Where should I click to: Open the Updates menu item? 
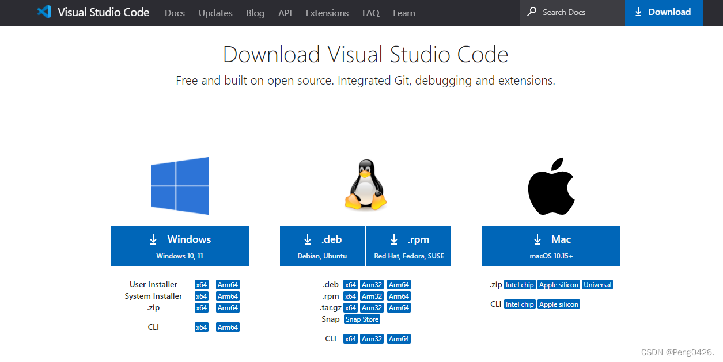point(215,13)
